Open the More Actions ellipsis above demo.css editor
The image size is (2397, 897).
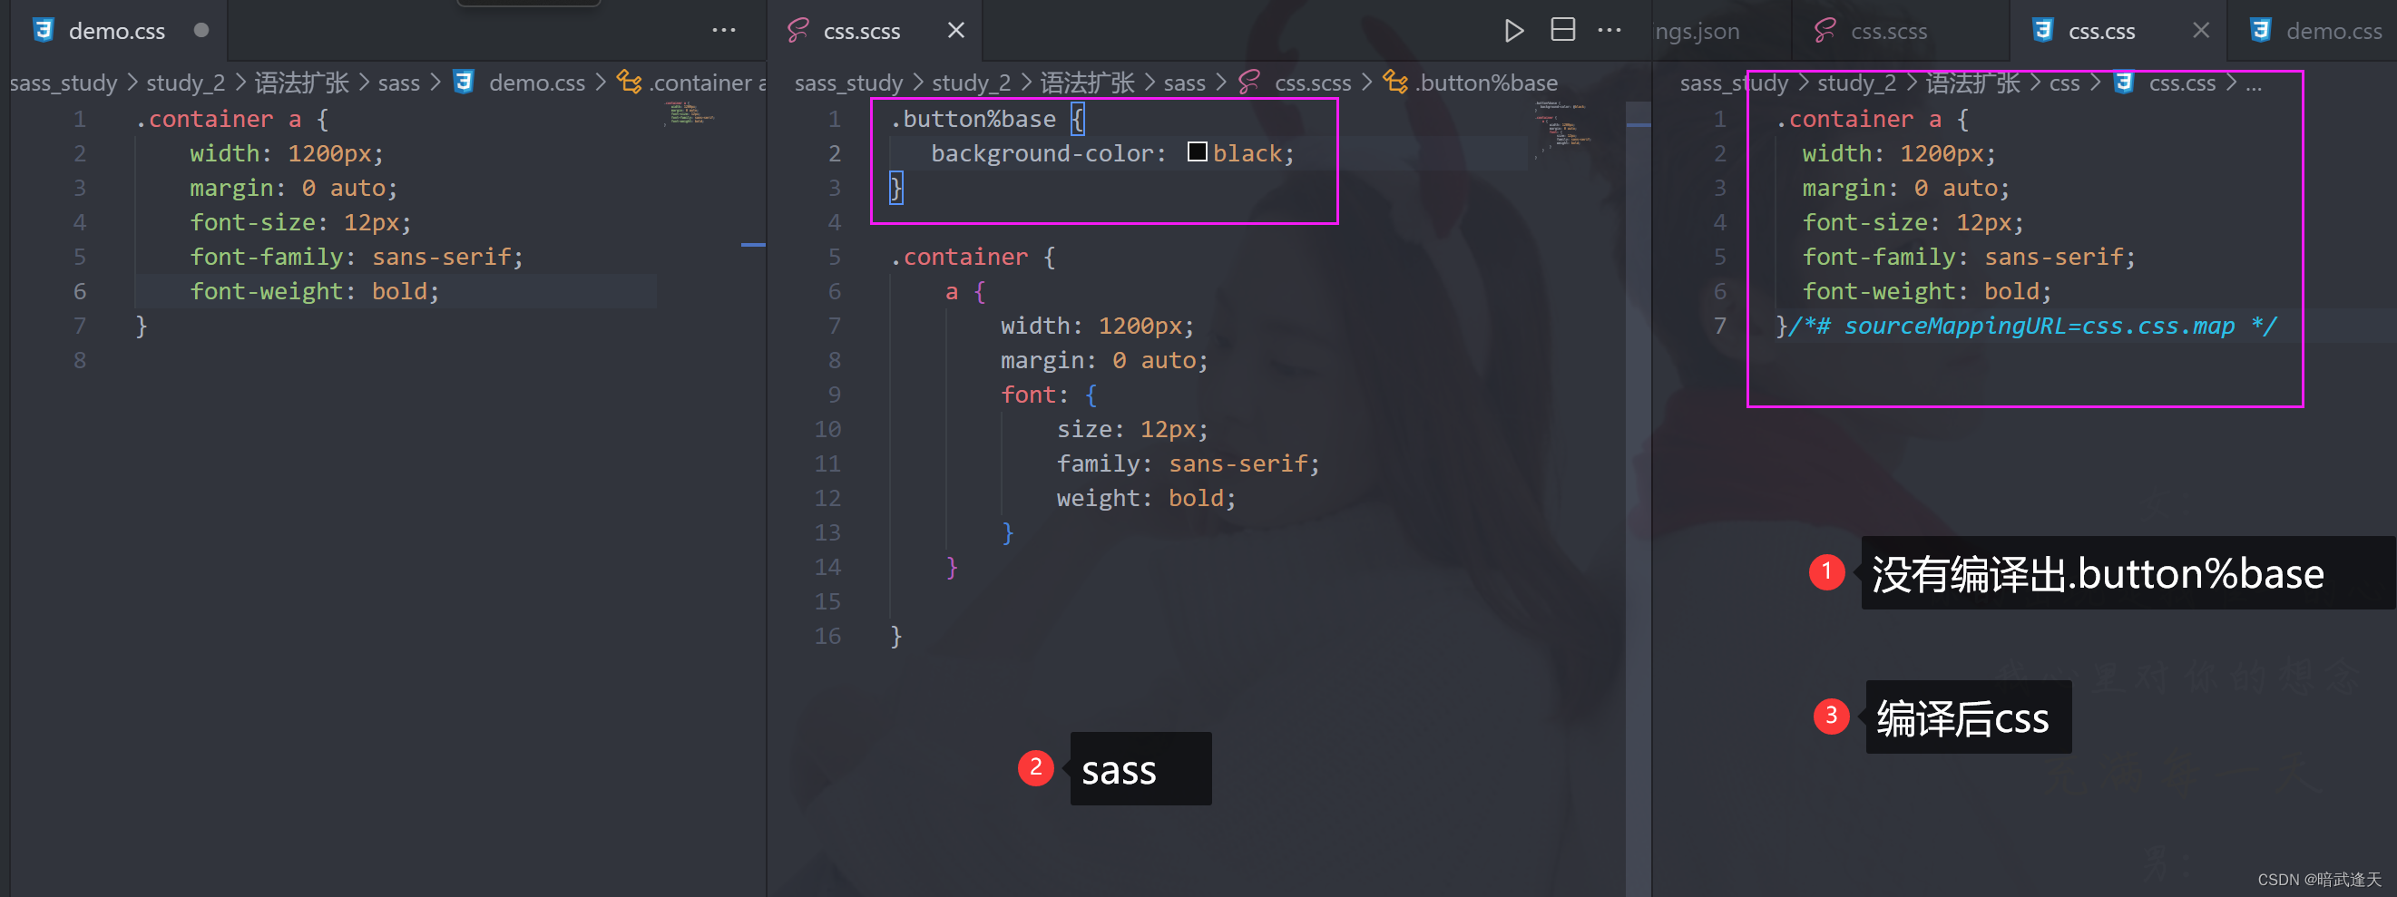pos(725,30)
